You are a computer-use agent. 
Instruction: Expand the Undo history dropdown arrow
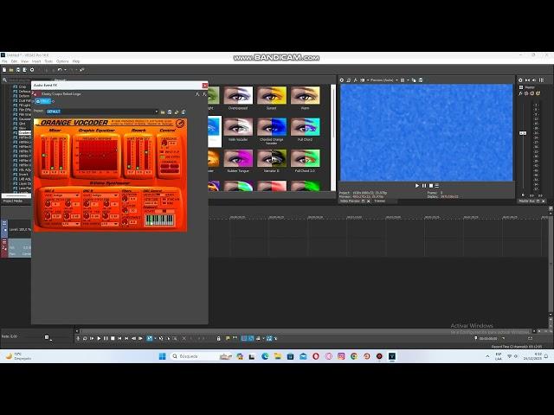click(x=66, y=70)
